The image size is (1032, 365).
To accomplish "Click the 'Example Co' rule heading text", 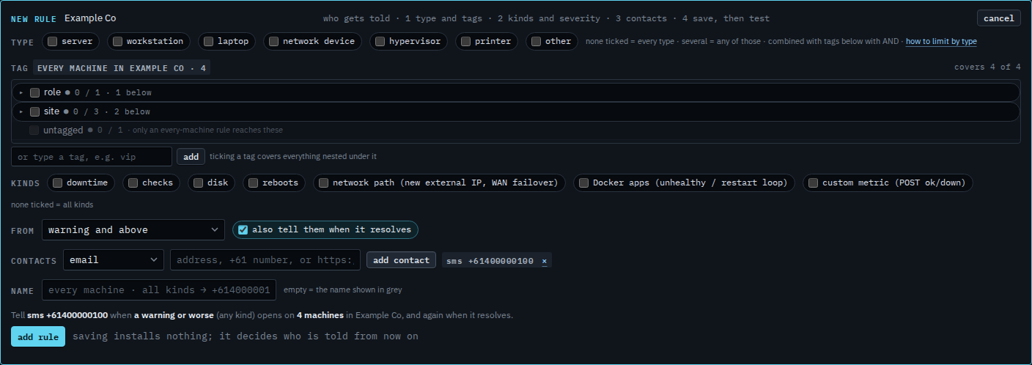I will (90, 18).
